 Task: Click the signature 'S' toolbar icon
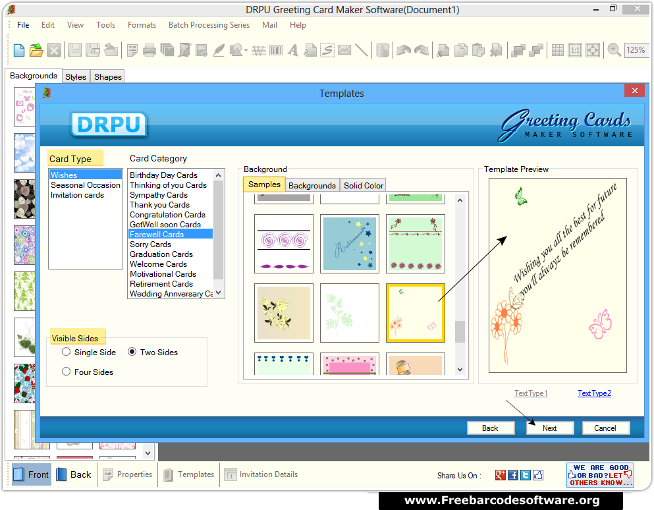327,51
